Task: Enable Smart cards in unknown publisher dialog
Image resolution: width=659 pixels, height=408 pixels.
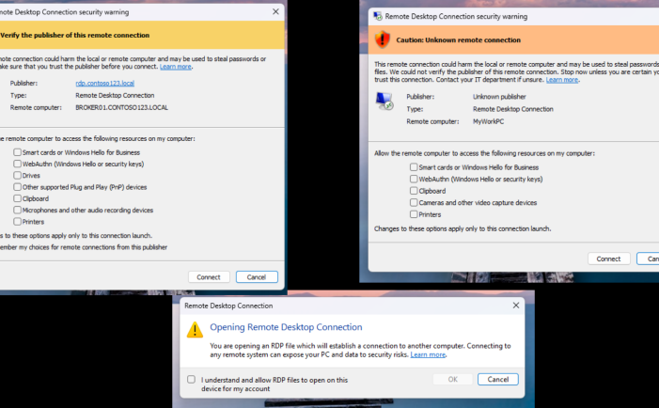Action: [414, 167]
